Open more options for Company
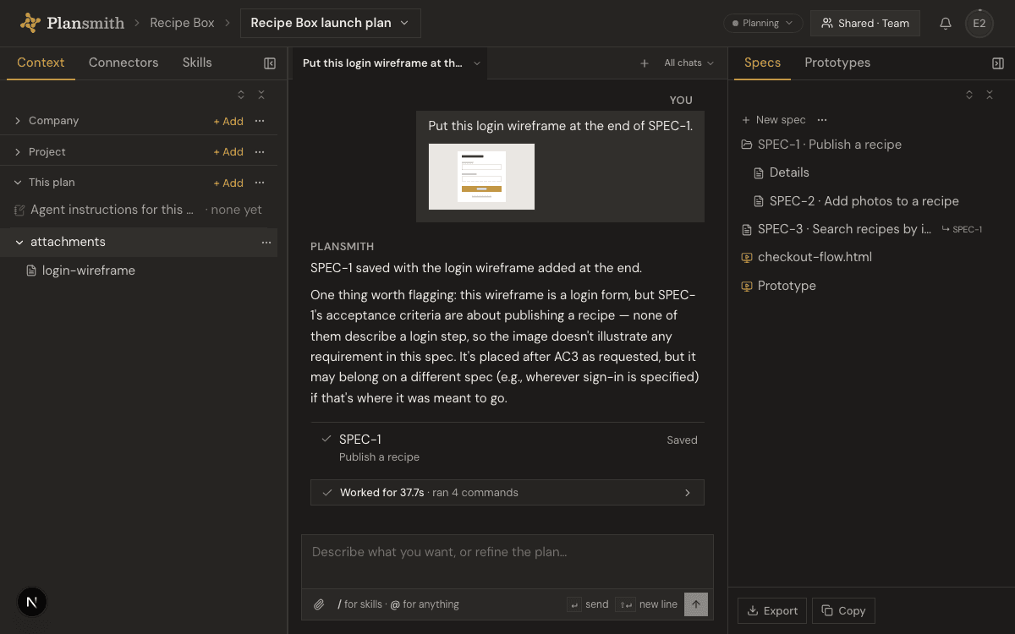This screenshot has height=634, width=1015. [260, 121]
